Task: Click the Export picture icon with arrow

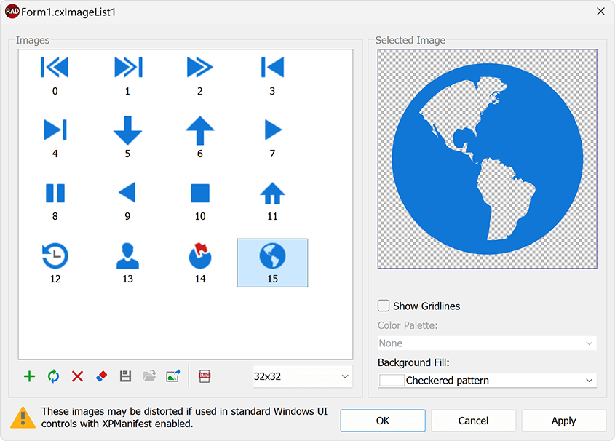Action: click(173, 376)
